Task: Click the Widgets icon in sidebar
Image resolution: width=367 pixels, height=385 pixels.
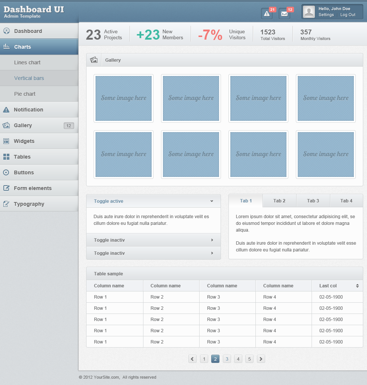Action: pyautogui.click(x=6, y=141)
